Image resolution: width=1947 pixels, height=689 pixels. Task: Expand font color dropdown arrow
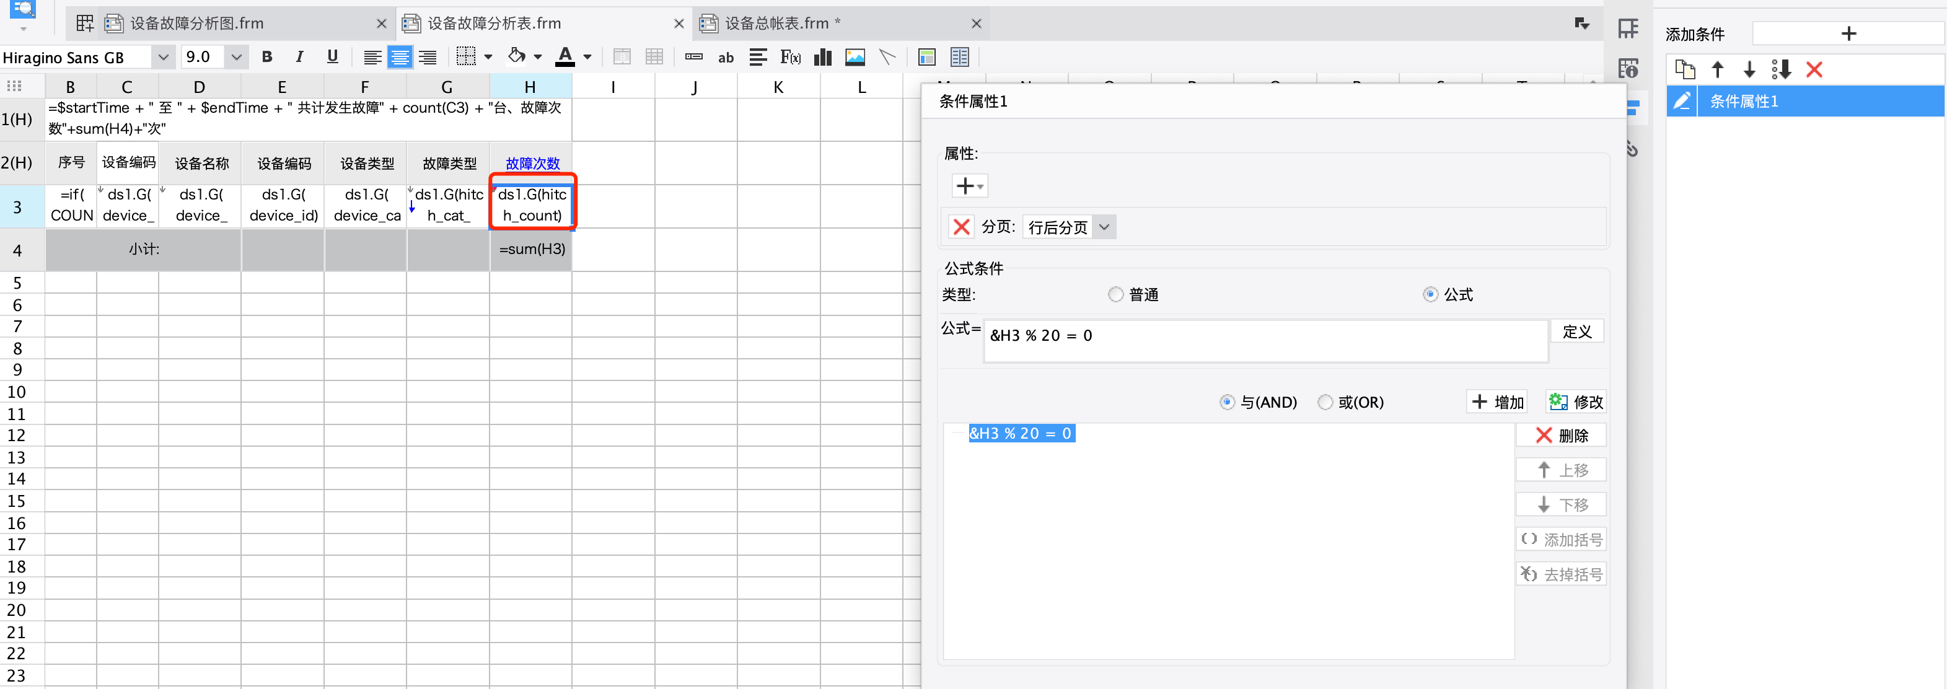(x=587, y=58)
